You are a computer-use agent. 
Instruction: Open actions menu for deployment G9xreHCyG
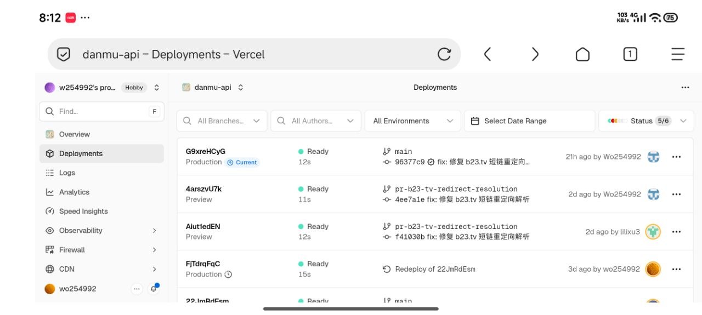tap(676, 157)
